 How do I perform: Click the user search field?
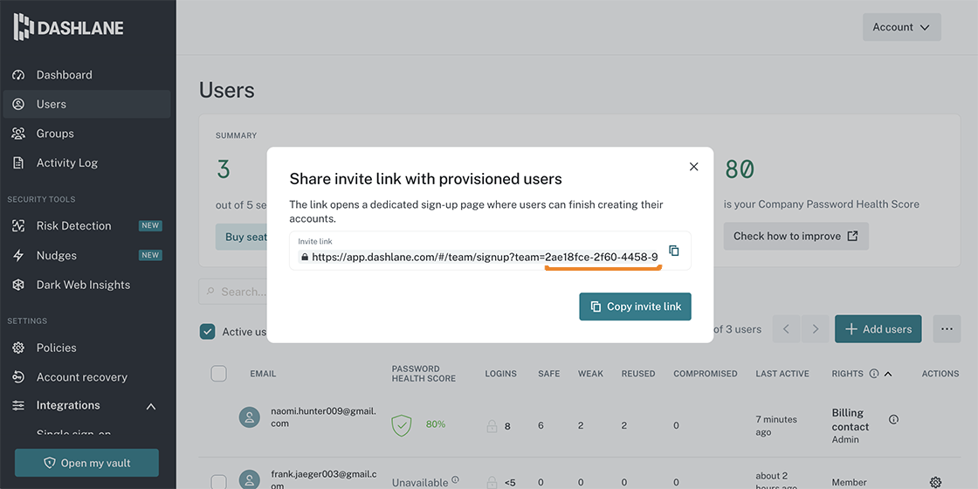(x=232, y=292)
